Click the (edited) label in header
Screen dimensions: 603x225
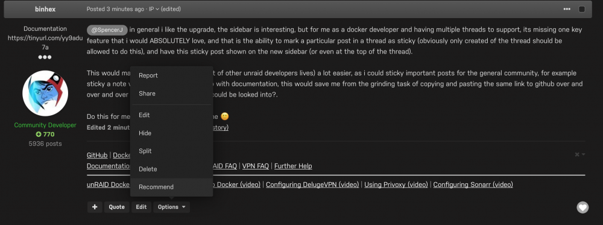171,9
